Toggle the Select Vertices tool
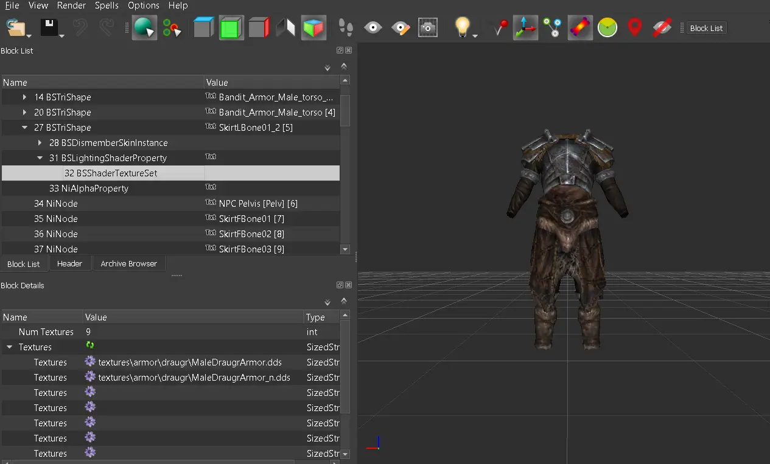Viewport: 770px width, 464px height. pos(172,28)
